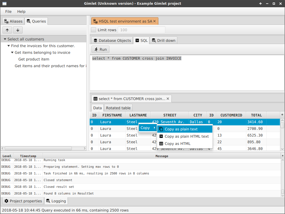Open the Help menu
Image resolution: width=285 pixels, height=214 pixels.
(21, 11)
